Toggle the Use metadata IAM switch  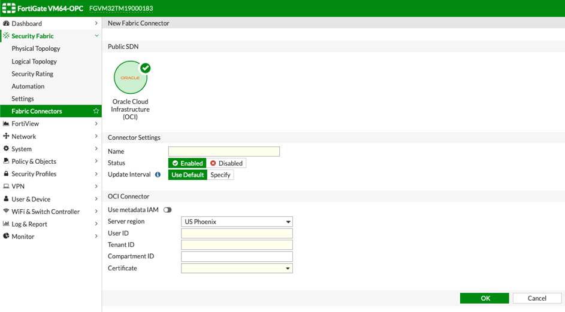point(167,210)
